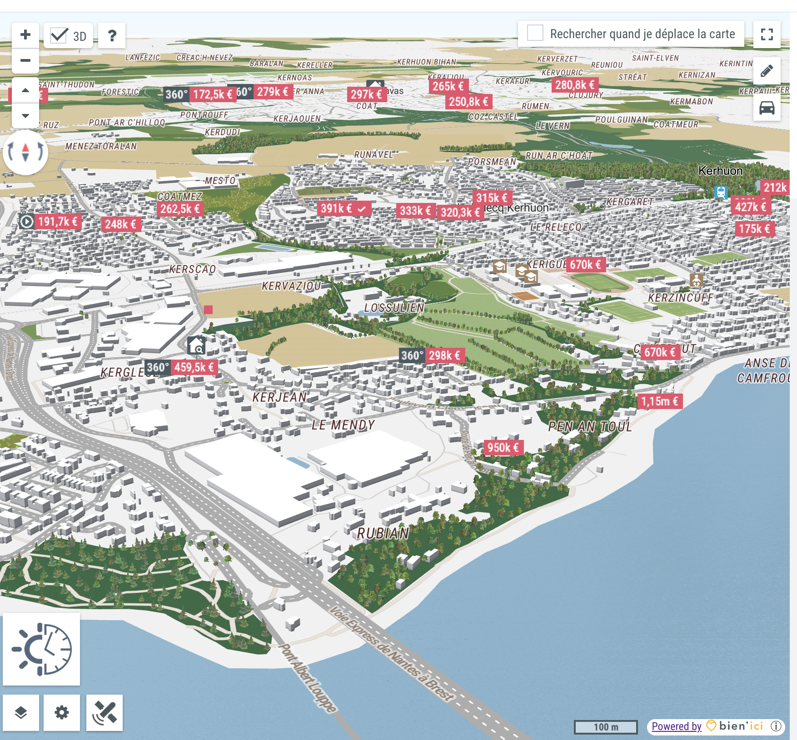Tilt the map up with arrow
The image size is (797, 740).
point(25,90)
